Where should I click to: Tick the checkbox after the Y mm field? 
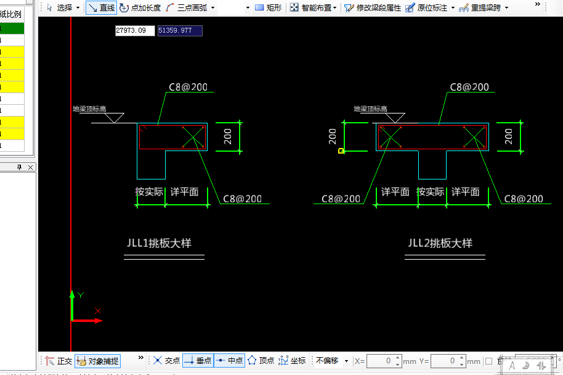click(x=488, y=361)
